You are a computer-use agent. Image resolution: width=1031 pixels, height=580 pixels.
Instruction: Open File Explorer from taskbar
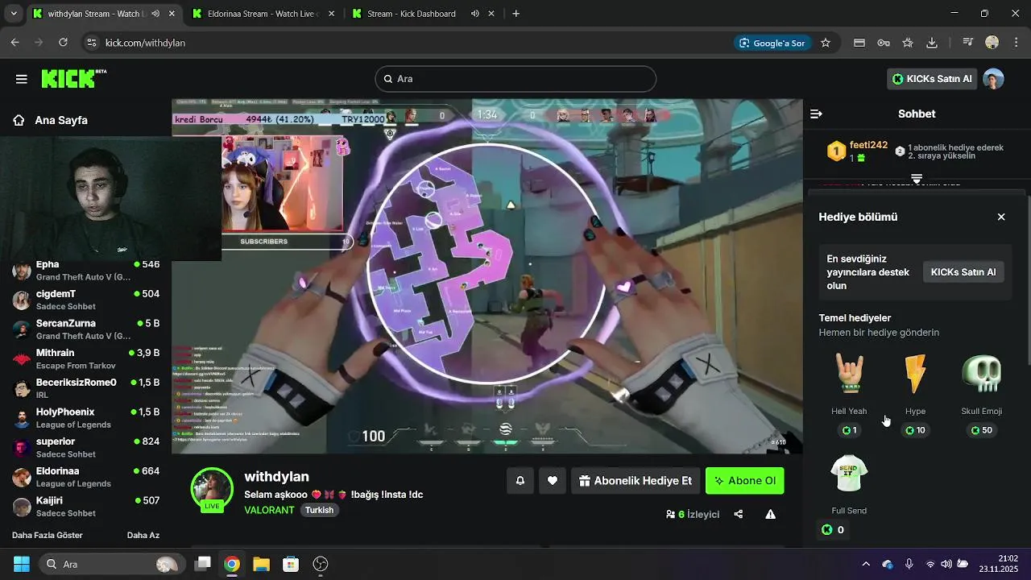261,564
